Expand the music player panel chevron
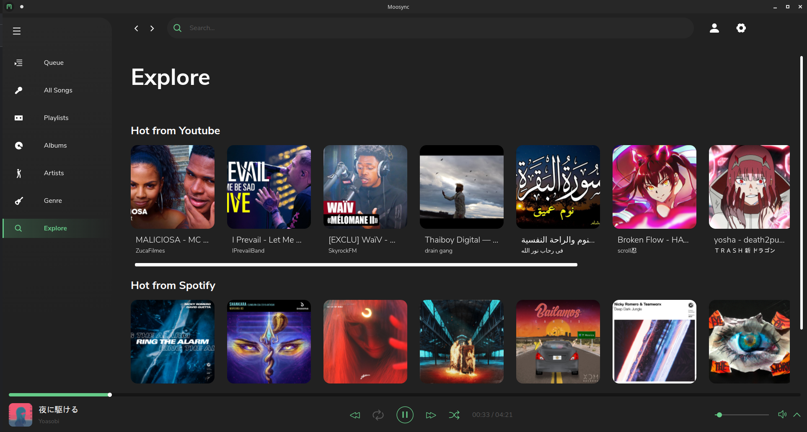The image size is (807, 432). tap(797, 415)
